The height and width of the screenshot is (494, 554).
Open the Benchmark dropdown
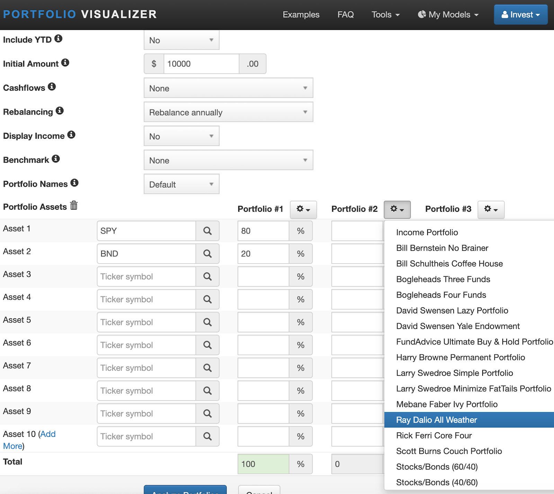229,160
